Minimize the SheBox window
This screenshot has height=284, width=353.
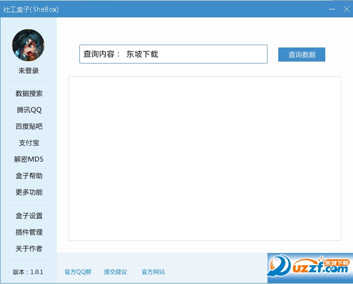coord(332,9)
